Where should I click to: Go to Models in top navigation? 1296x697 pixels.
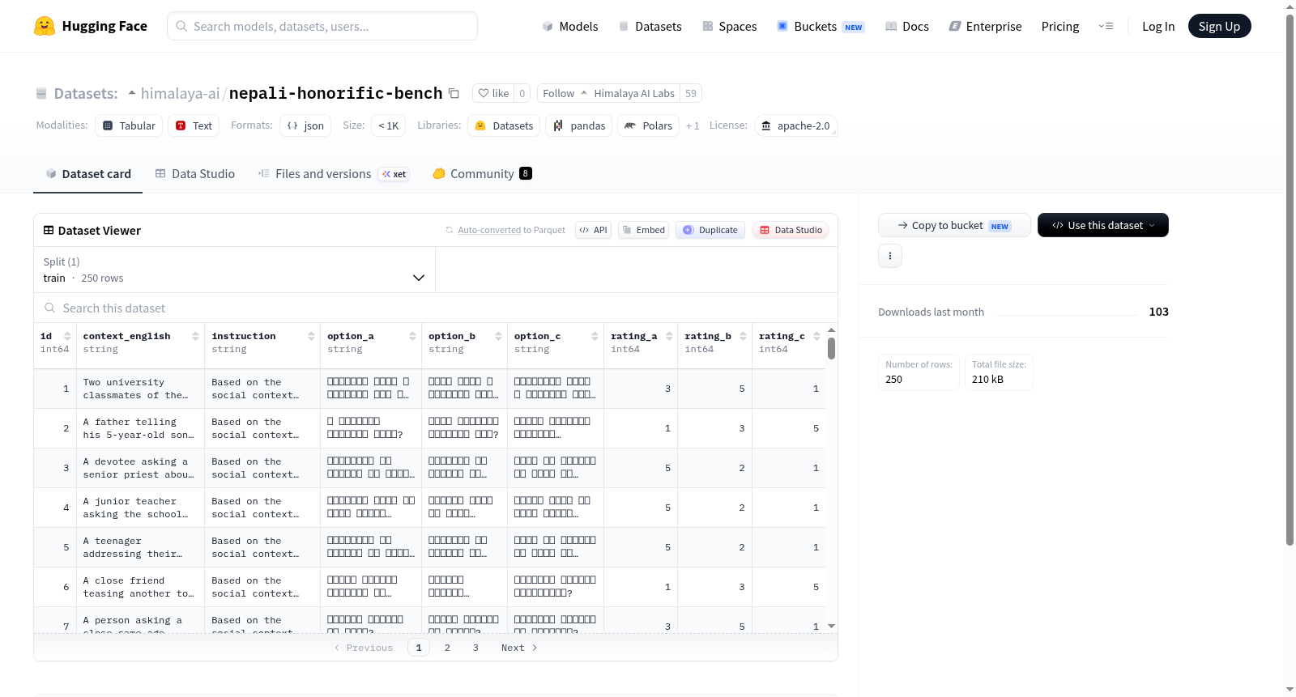pyautogui.click(x=569, y=26)
